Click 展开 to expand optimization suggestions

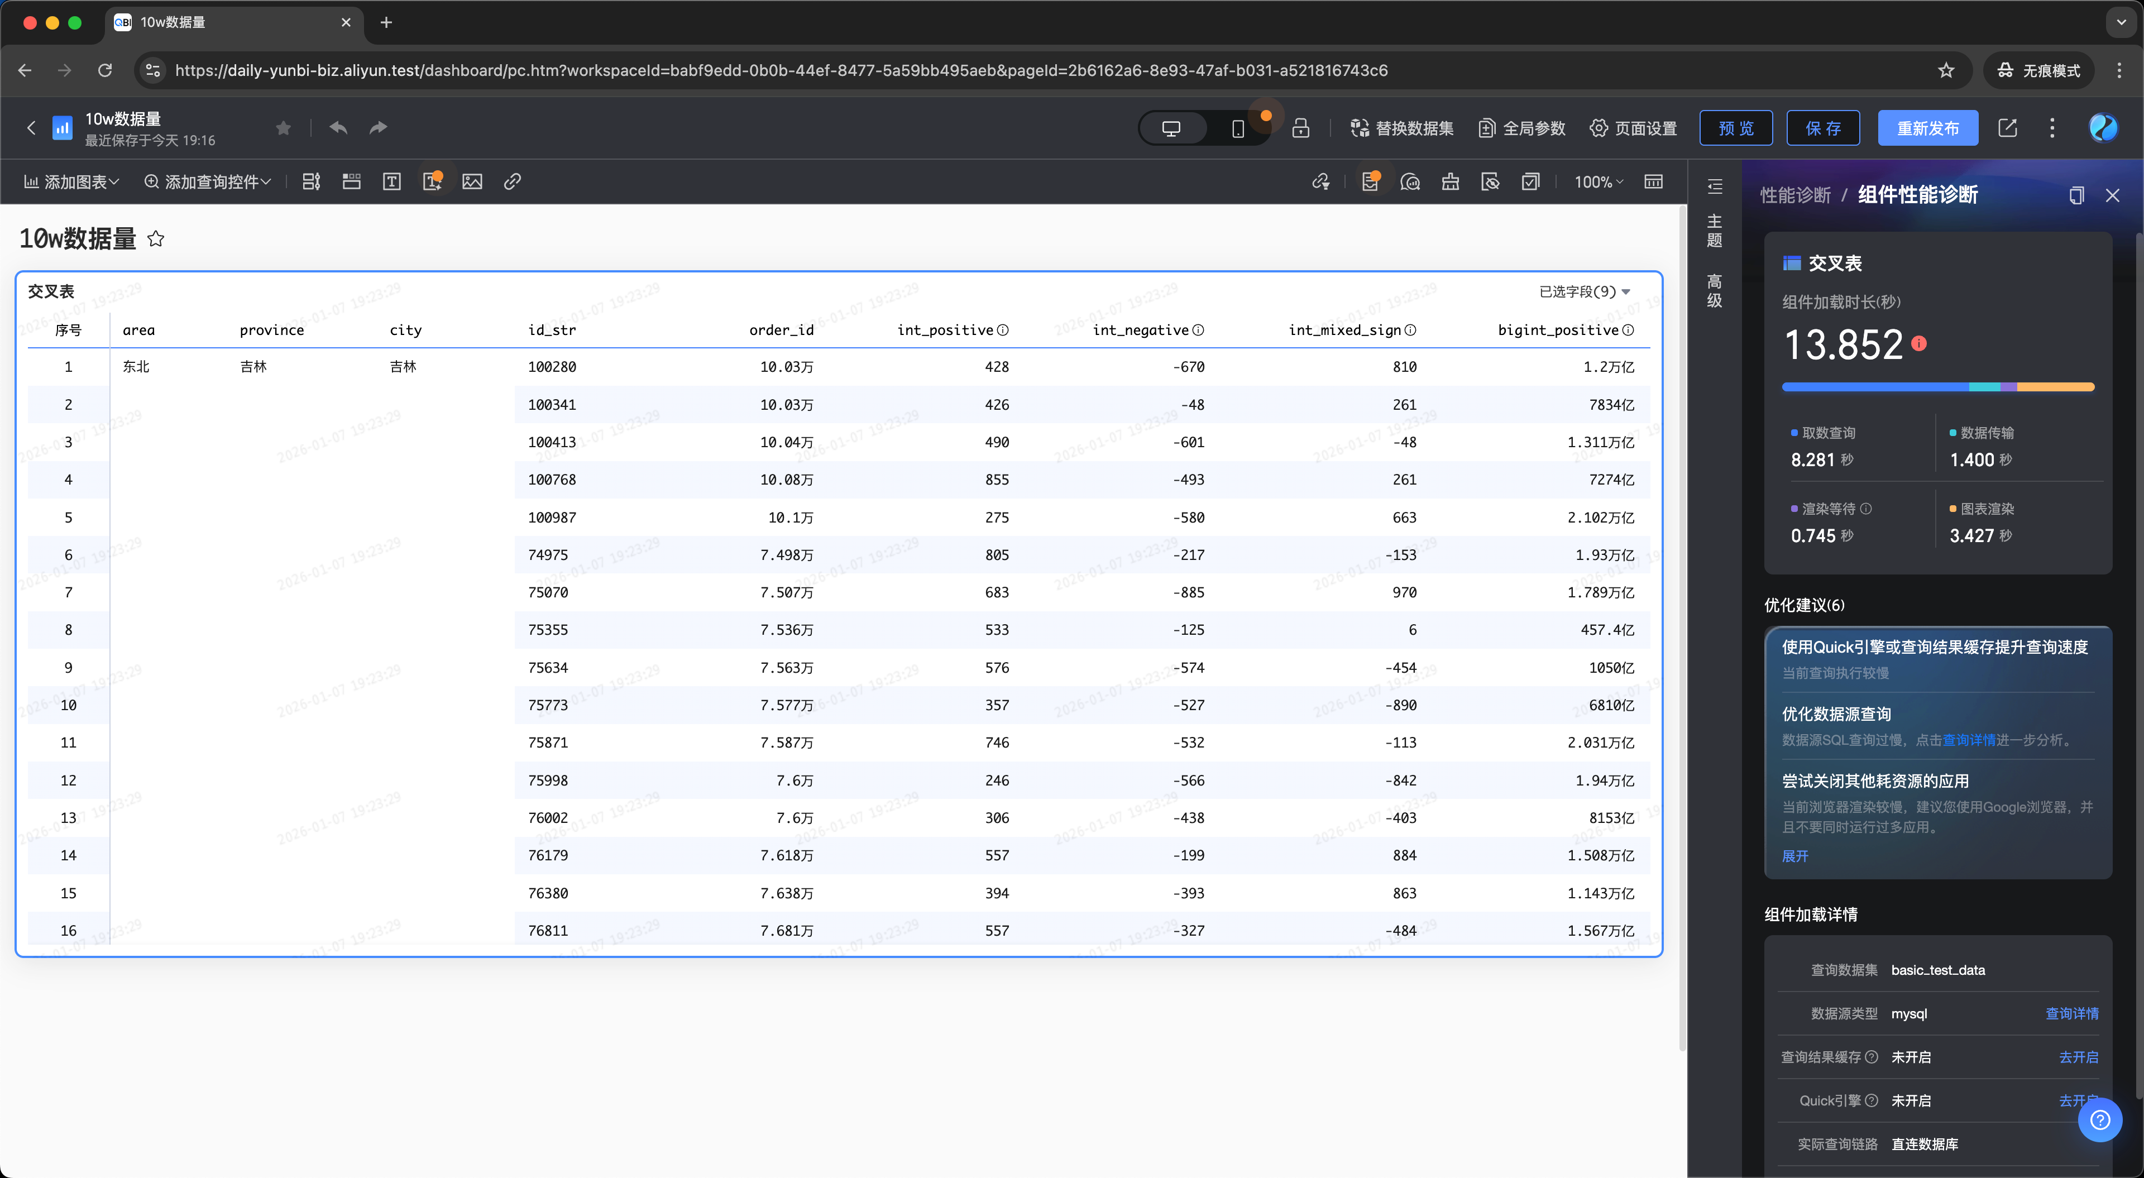(1795, 856)
